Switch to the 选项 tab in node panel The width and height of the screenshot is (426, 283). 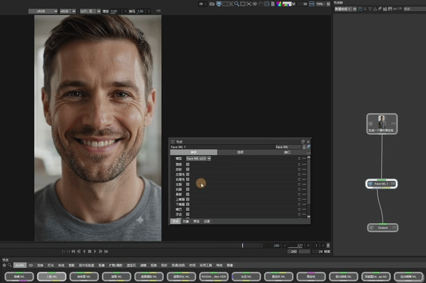click(x=240, y=152)
